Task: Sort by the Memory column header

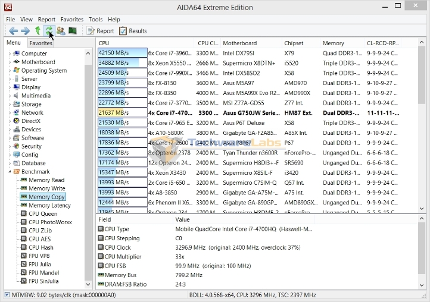Action: pyautogui.click(x=342, y=43)
